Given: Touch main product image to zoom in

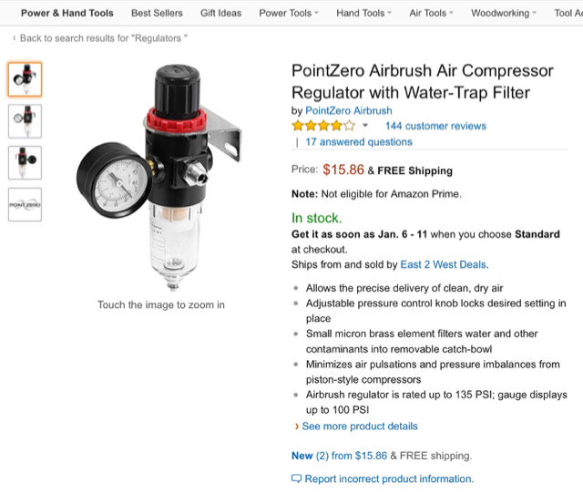Looking at the screenshot, I should pos(160,178).
